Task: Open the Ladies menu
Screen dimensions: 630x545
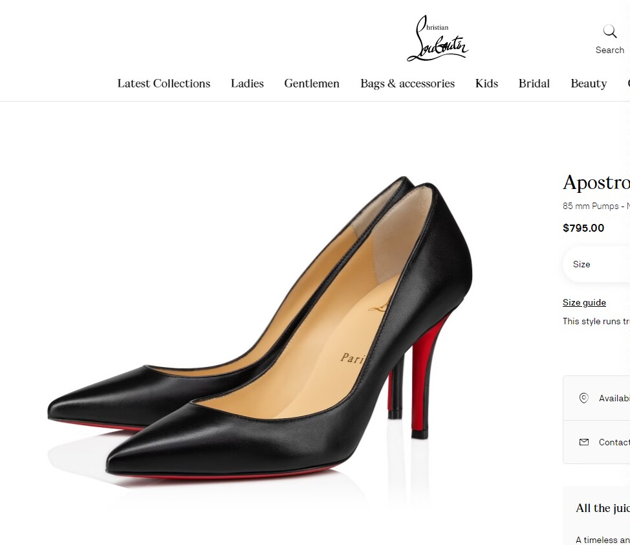Action: coord(247,83)
